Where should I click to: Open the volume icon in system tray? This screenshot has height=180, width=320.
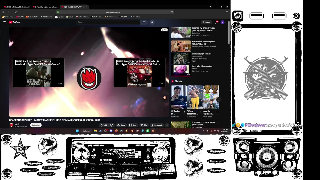click(218, 131)
